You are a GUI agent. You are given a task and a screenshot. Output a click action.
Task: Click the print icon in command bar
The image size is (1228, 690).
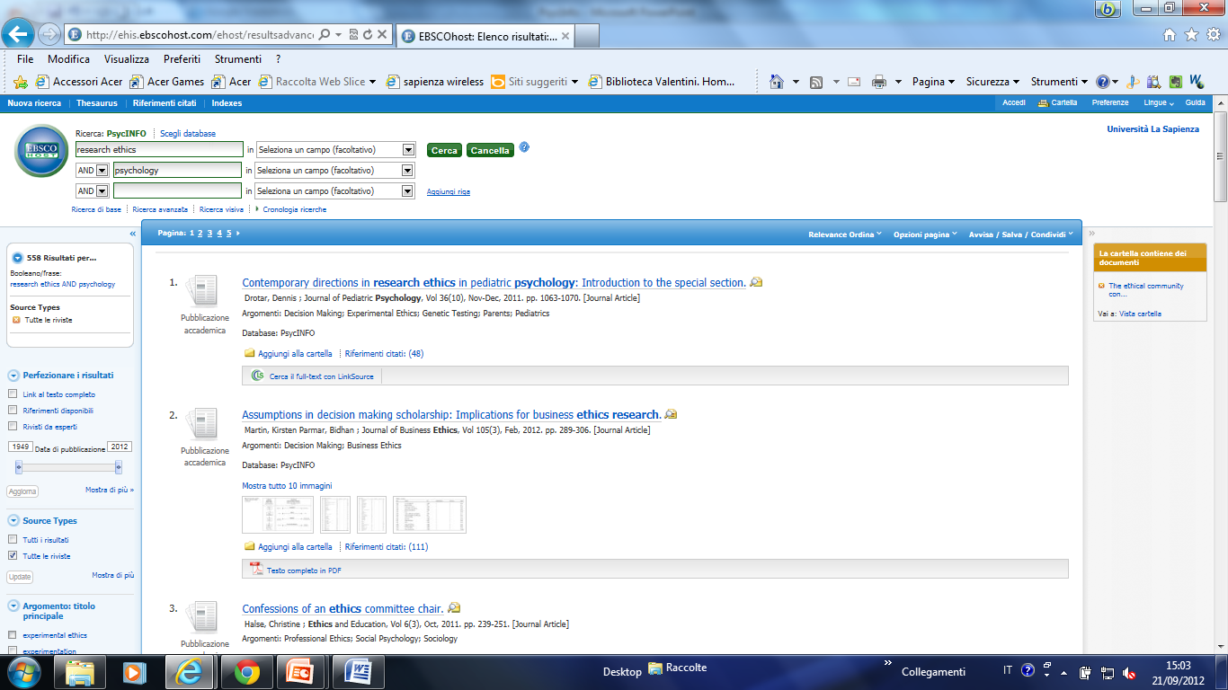(x=879, y=82)
